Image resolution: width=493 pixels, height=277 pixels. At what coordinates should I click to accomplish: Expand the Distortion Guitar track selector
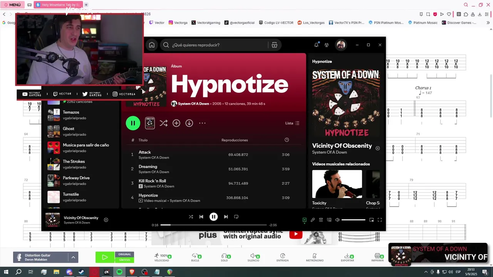[x=73, y=257]
